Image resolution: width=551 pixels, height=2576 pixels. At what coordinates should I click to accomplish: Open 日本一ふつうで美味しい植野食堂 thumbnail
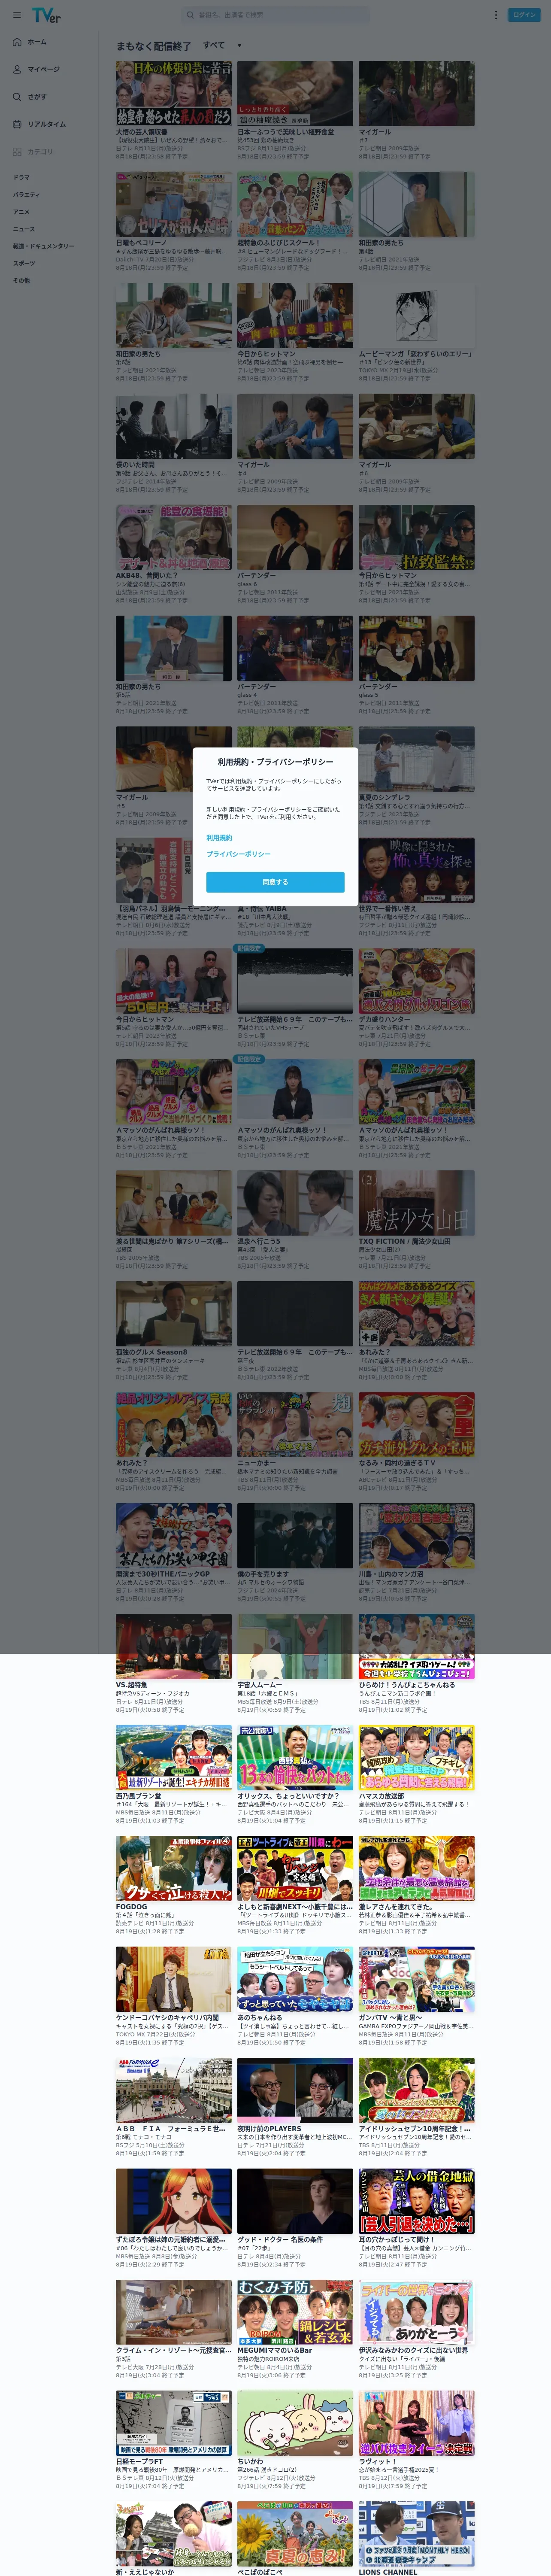295,93
